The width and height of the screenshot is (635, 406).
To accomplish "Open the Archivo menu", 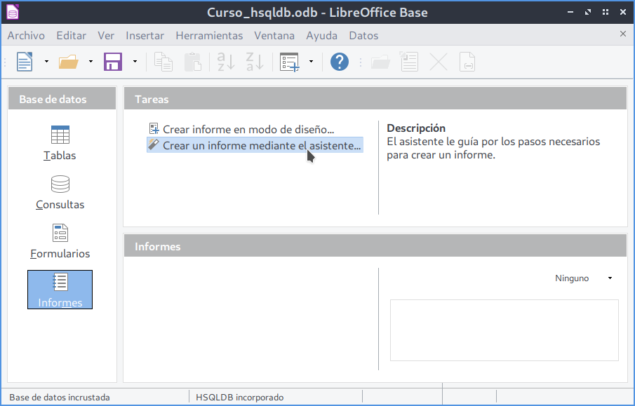I will (x=26, y=35).
